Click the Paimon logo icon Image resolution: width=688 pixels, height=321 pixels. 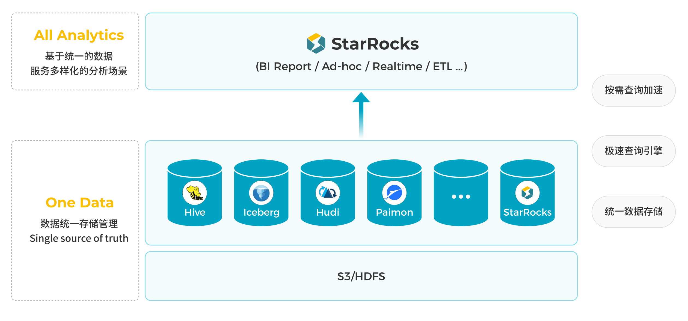(x=394, y=193)
